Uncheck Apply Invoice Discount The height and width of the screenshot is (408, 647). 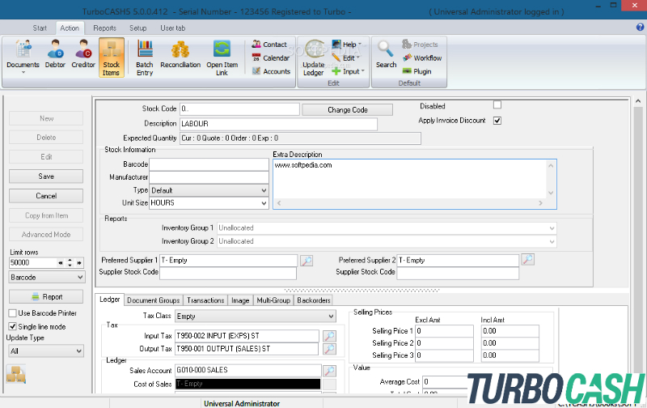[x=497, y=121]
